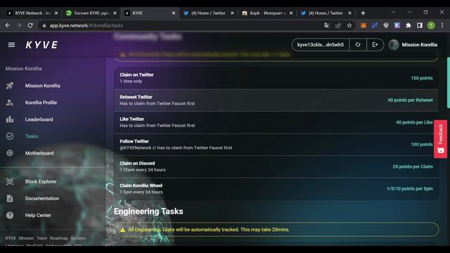
Task: Click the Mission Korellia user name at top
Action: [419, 45]
